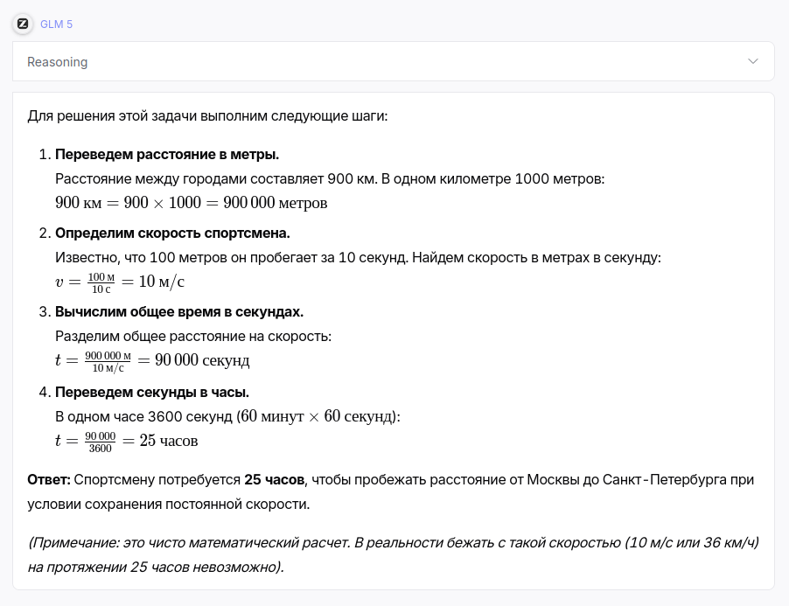789x606 pixels.
Task: Click the formula t = 25 часов
Action: pos(127,440)
